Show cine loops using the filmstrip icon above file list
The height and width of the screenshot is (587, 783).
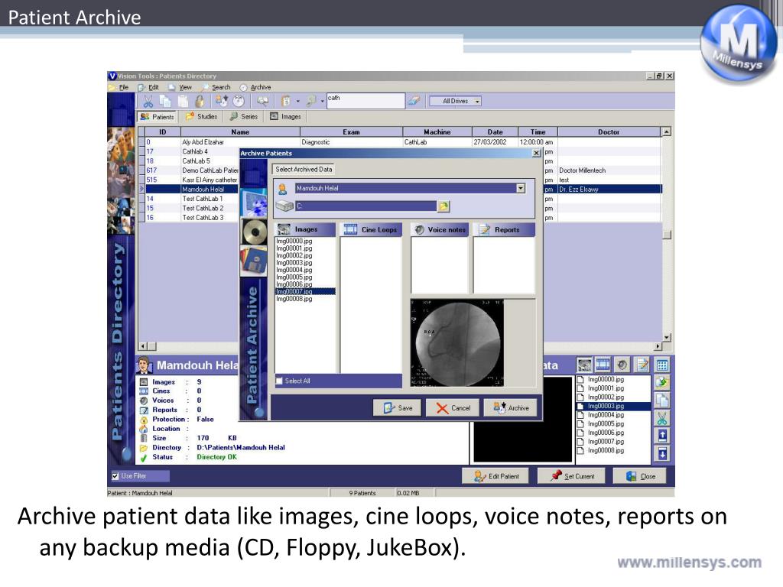pyautogui.click(x=603, y=365)
